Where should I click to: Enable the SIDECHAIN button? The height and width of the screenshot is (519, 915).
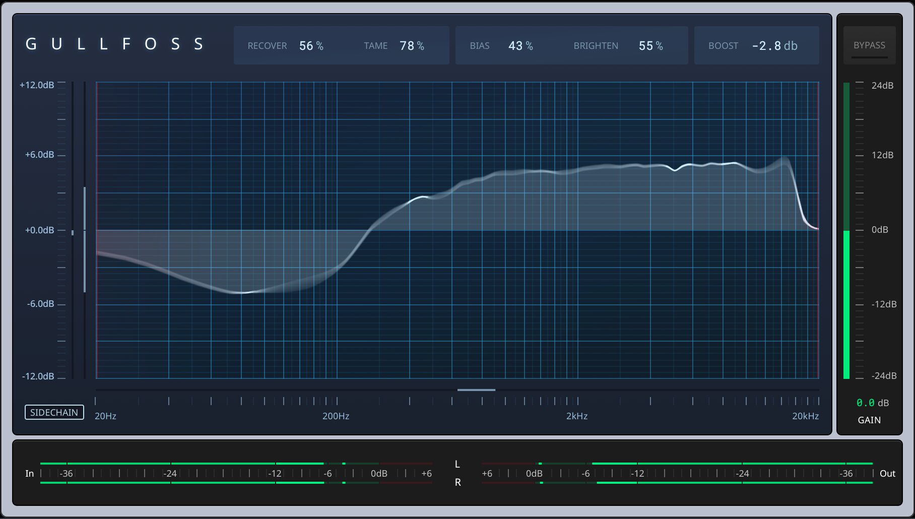[x=54, y=412]
